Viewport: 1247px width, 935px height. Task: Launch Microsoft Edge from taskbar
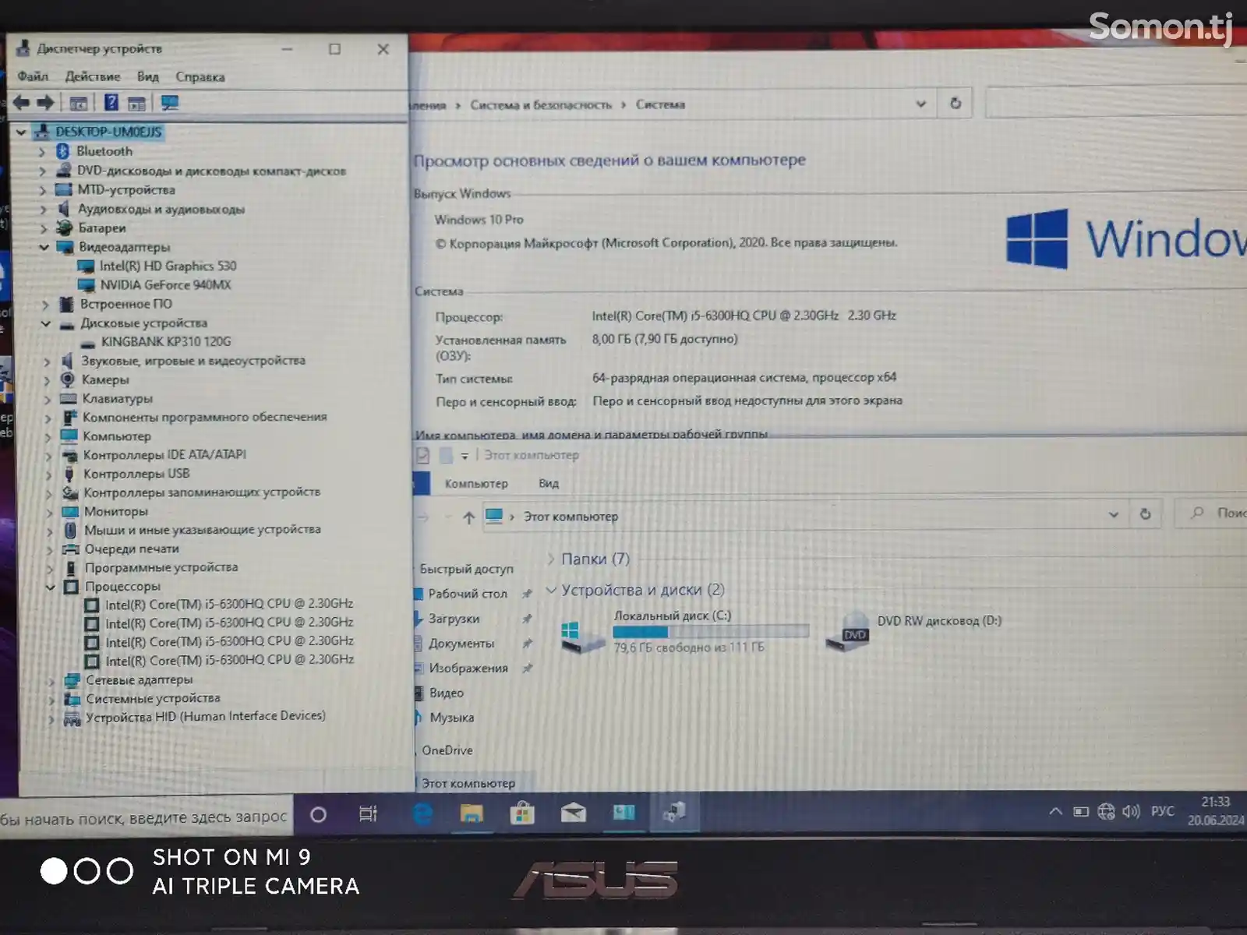point(422,813)
